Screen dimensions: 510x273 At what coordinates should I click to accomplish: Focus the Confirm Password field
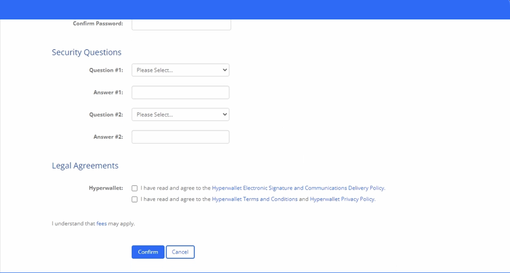pyautogui.click(x=181, y=25)
